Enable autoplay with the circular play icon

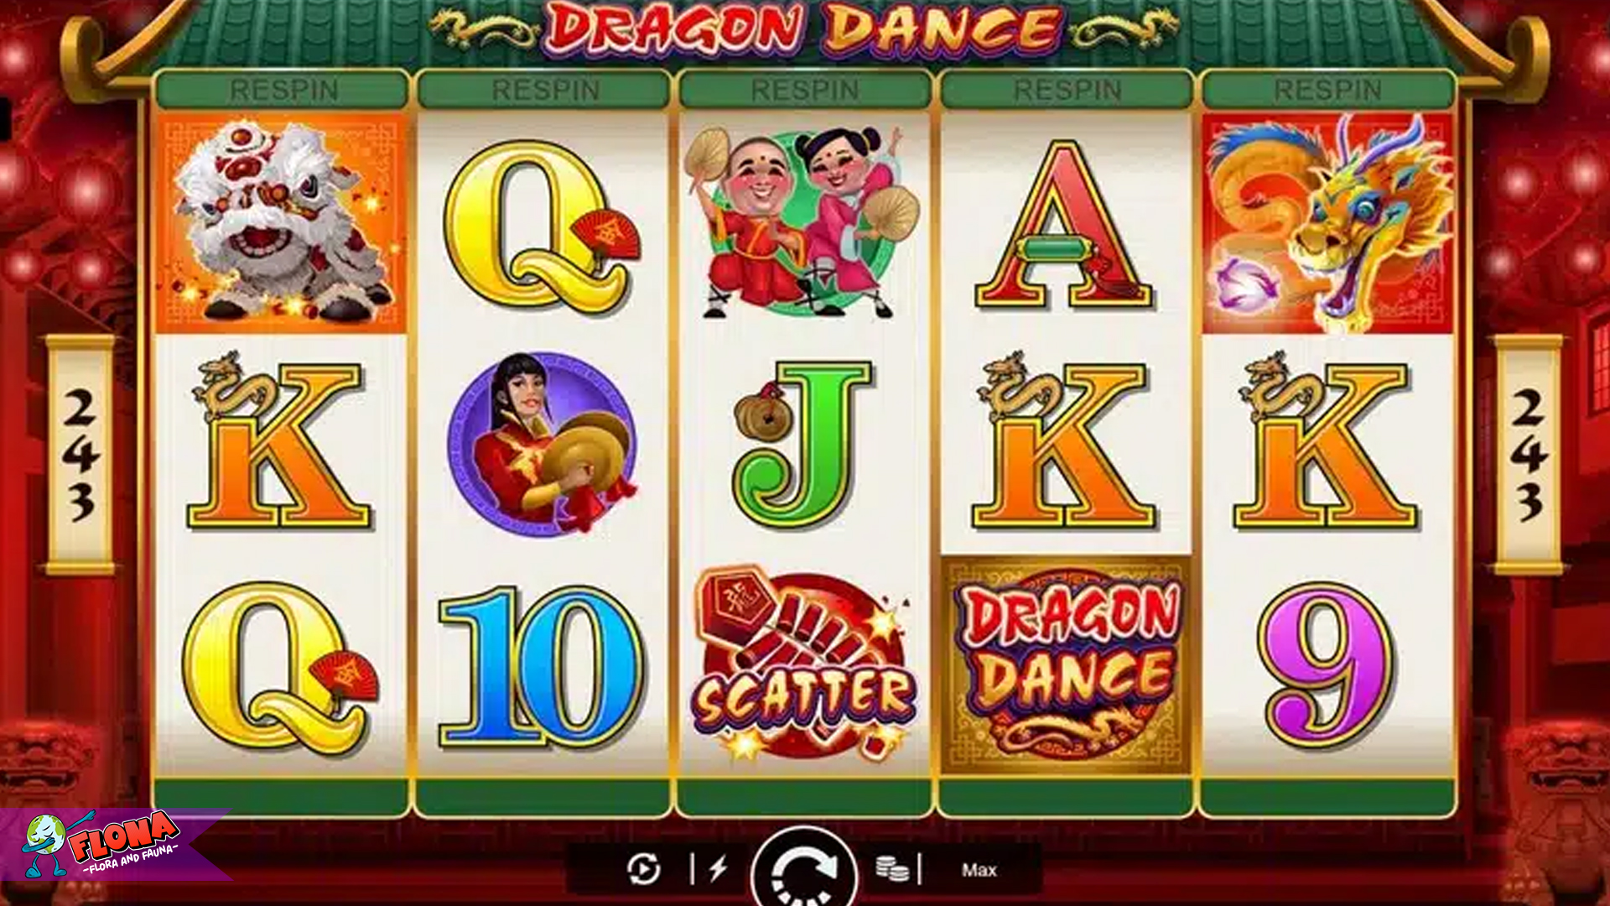click(x=644, y=869)
